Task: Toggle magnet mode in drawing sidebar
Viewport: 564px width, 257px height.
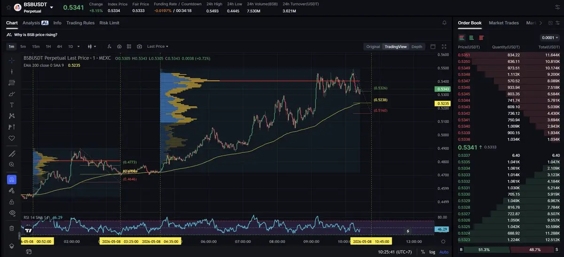Action: (x=12, y=179)
